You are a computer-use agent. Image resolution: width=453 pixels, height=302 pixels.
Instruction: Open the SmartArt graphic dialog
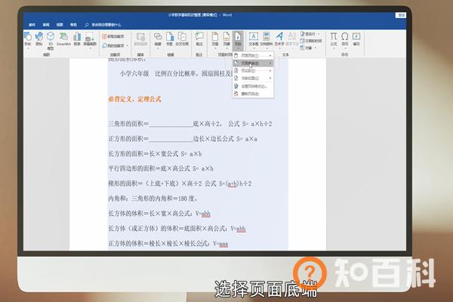point(63,39)
